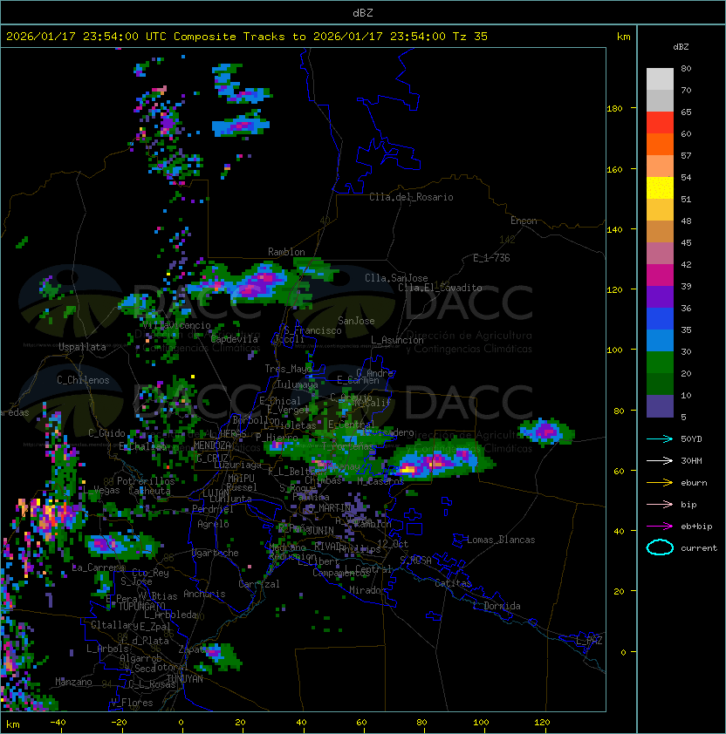This screenshot has width=726, height=734.
Task: Pick the bright green 20–30 dBZ swatch
Action: (x=660, y=363)
